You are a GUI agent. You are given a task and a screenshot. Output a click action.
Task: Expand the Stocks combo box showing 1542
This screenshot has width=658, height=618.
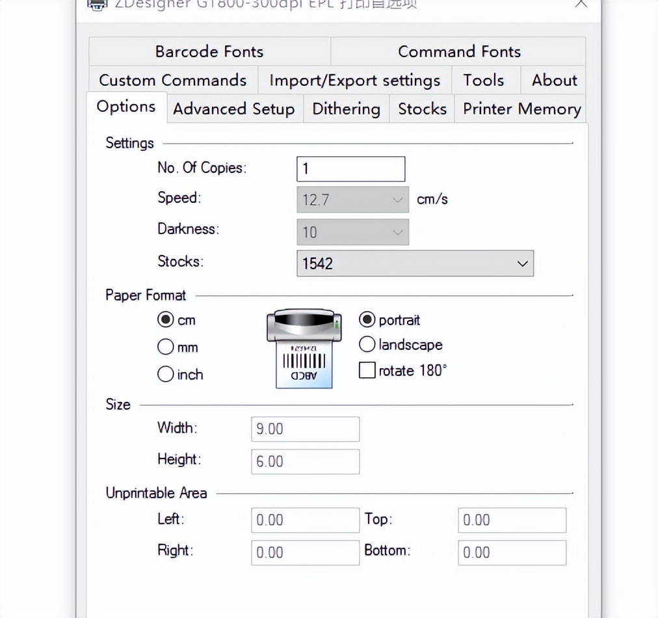(415, 263)
